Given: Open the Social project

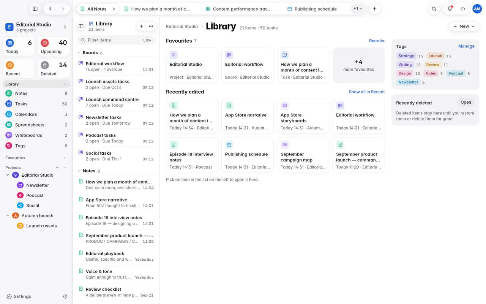Looking at the screenshot, I should pos(33,206).
